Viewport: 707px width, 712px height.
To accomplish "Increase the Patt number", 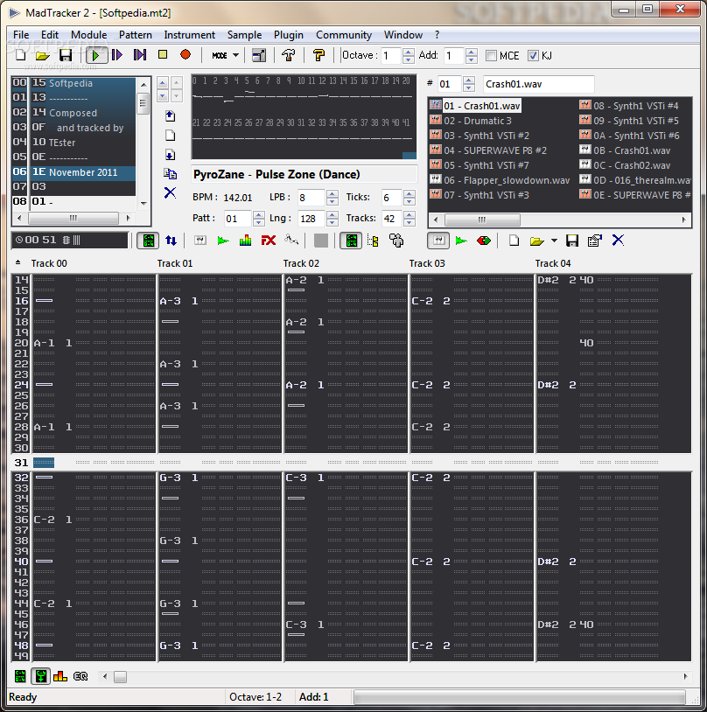I will [258, 215].
